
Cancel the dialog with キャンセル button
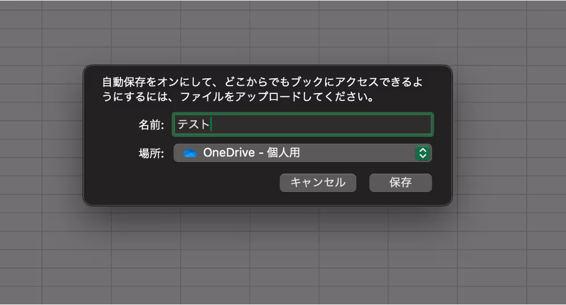pyautogui.click(x=318, y=183)
